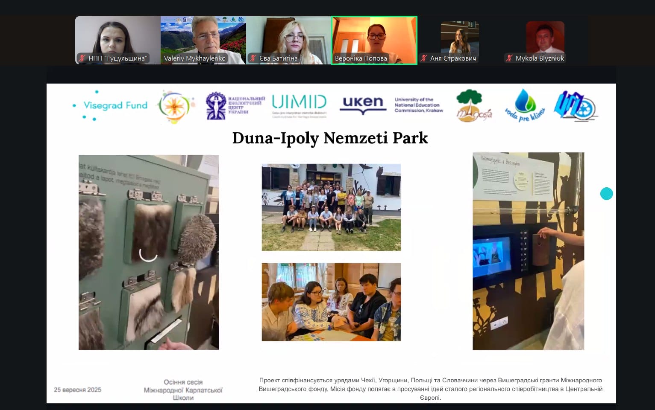This screenshot has height=410, width=655.
Task: Select Valeriy Mykhaylenko's video tile
Action: coord(203,40)
